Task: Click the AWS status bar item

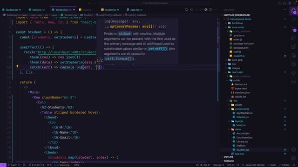Action: [x=76, y=165]
